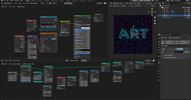Remove the GeometryNodes modifier with X

tap(186, 49)
